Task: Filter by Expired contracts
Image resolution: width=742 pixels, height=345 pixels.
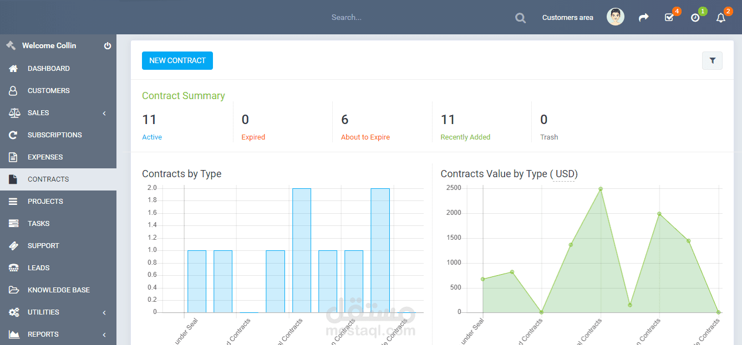Action: pyautogui.click(x=253, y=137)
